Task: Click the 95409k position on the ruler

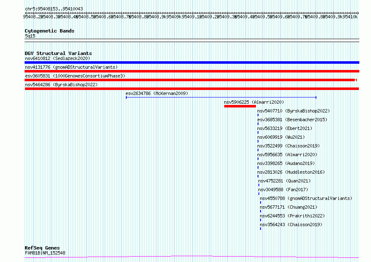Action: pyautogui.click(x=175, y=17)
